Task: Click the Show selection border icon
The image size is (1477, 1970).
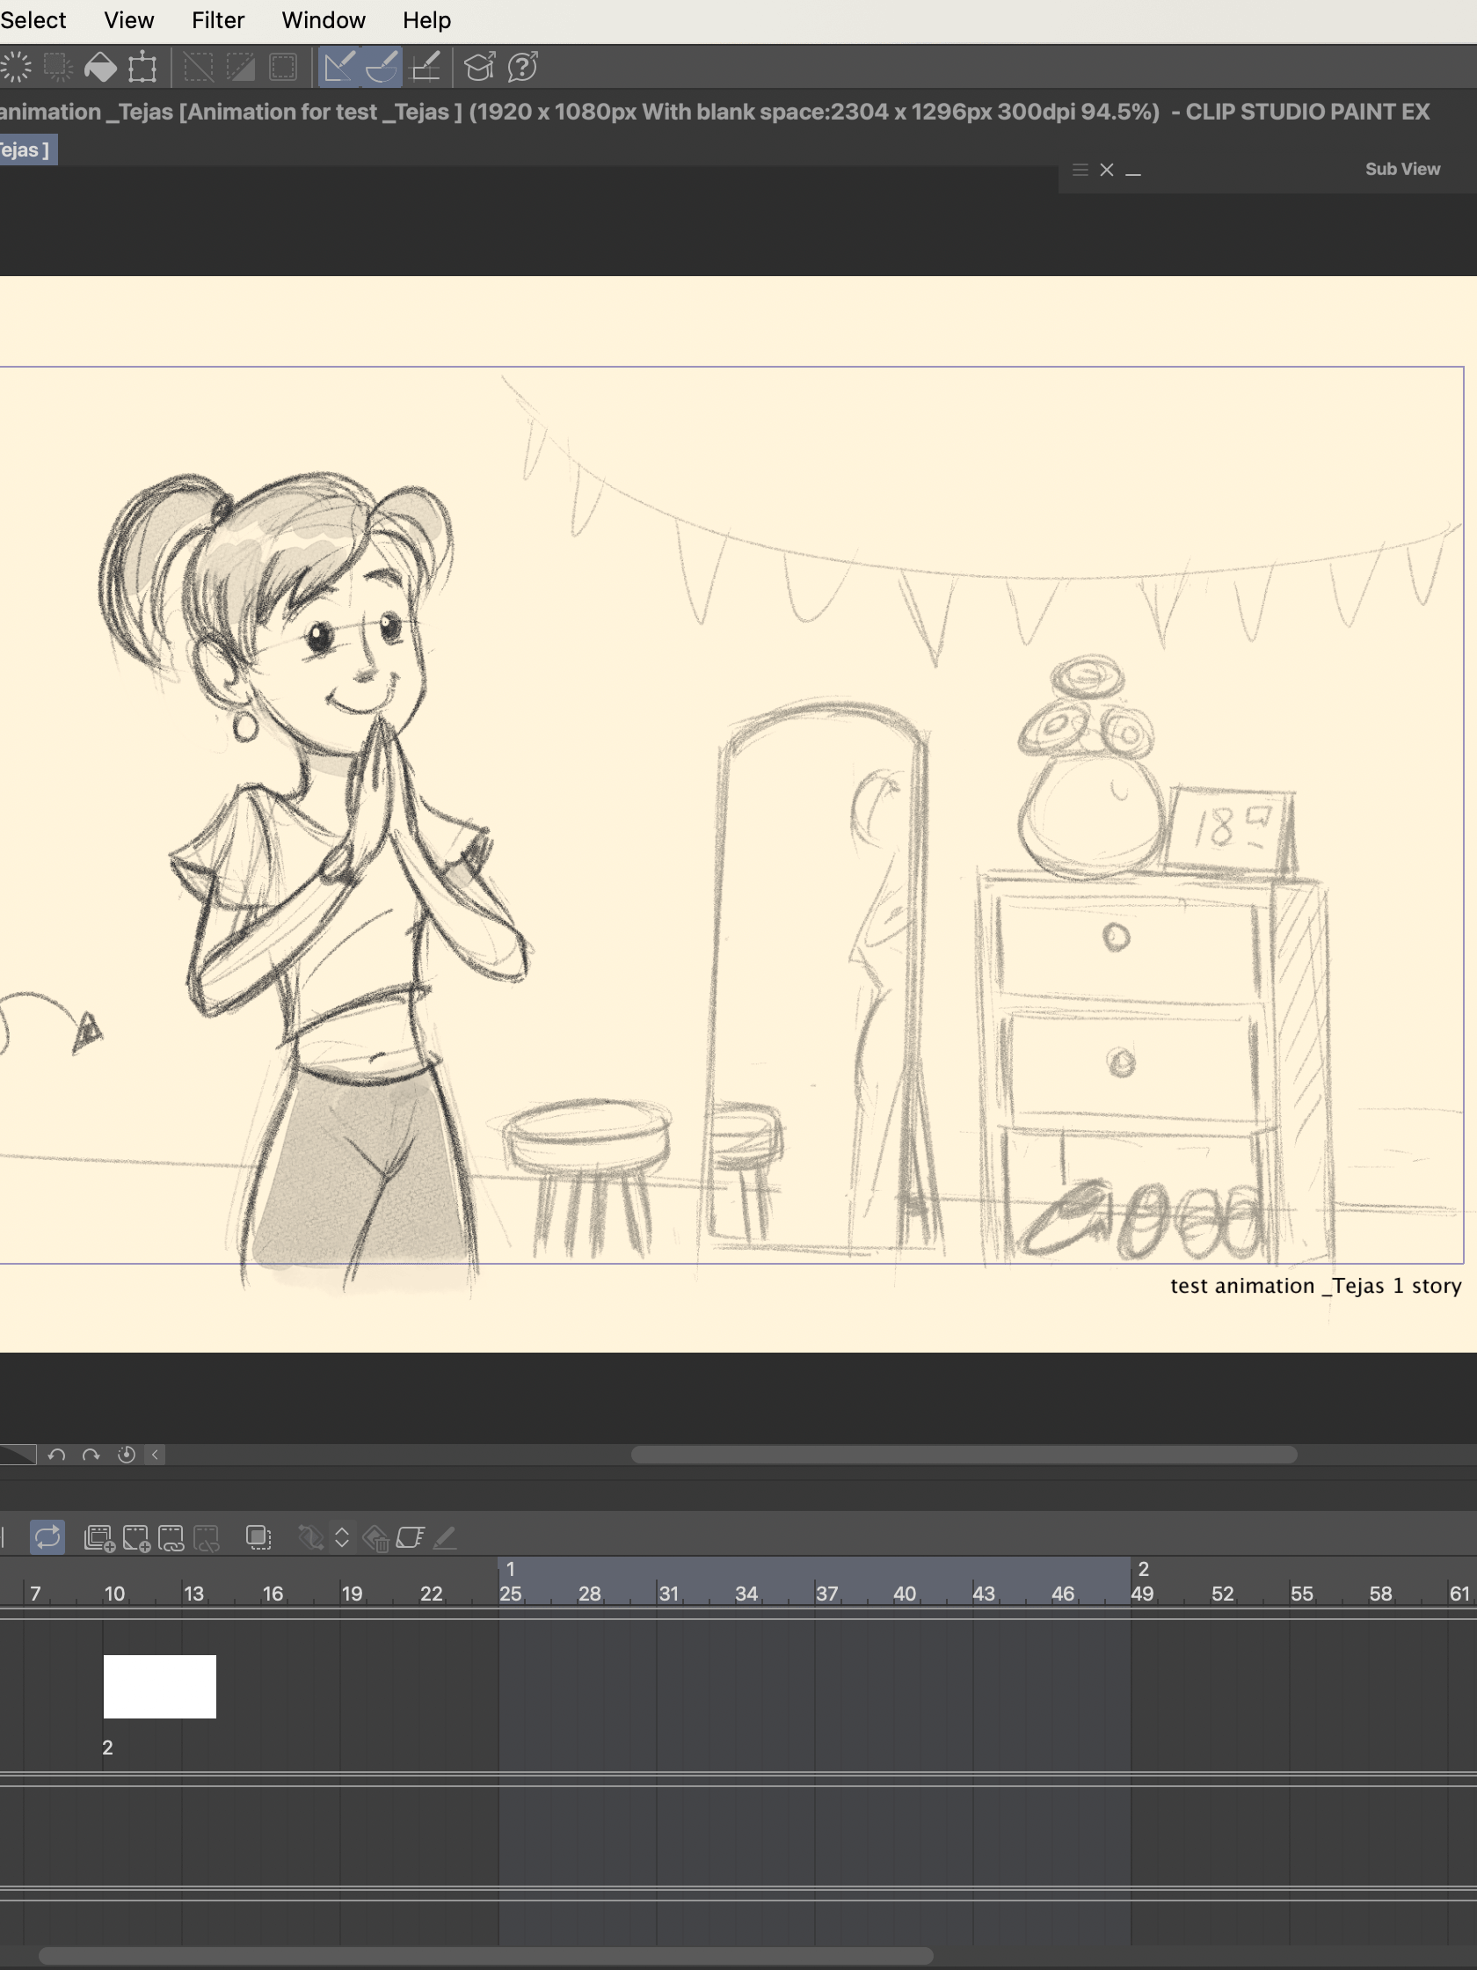Action: tap(283, 67)
